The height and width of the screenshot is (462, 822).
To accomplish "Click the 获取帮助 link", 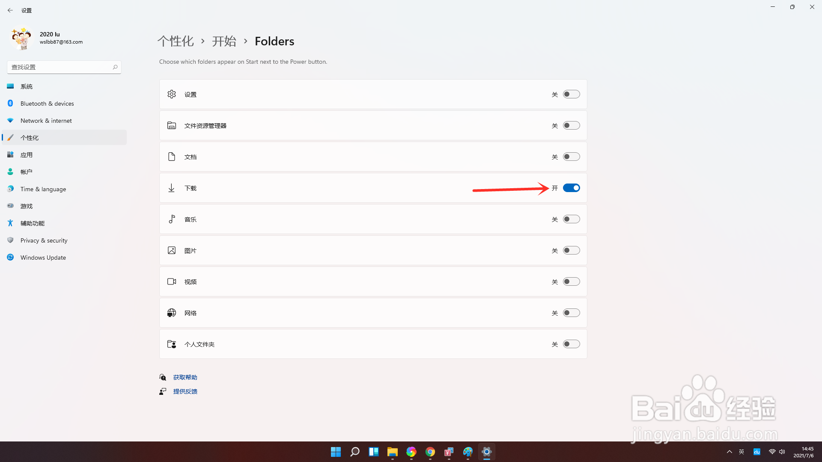I will point(185,377).
